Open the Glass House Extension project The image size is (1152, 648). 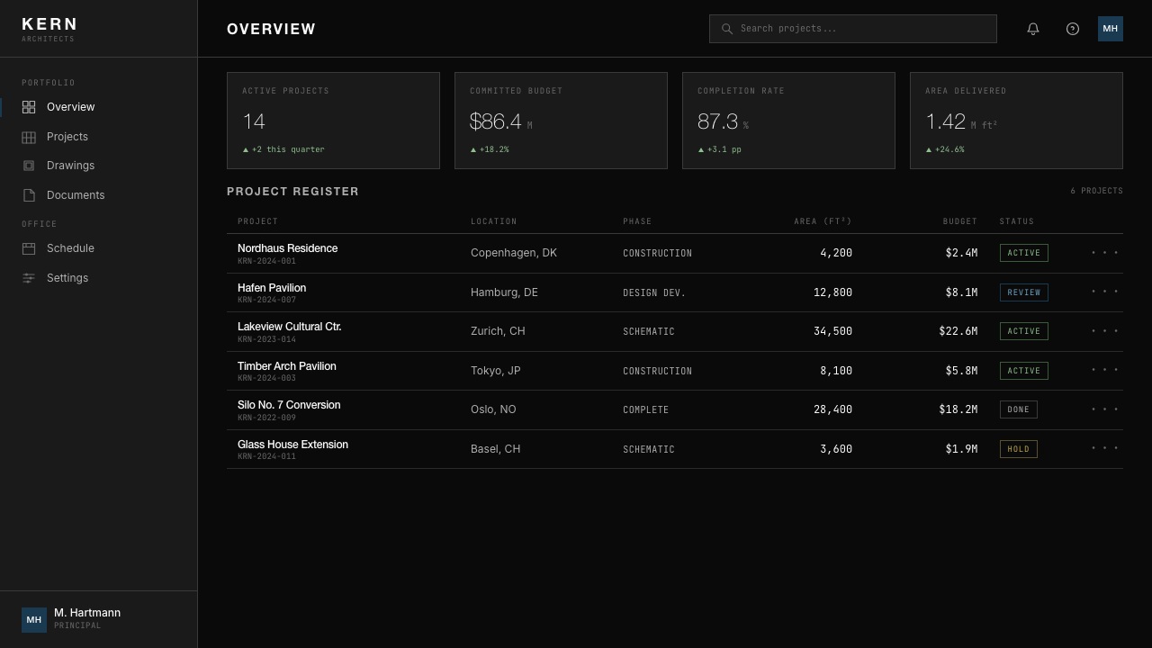coord(292,445)
